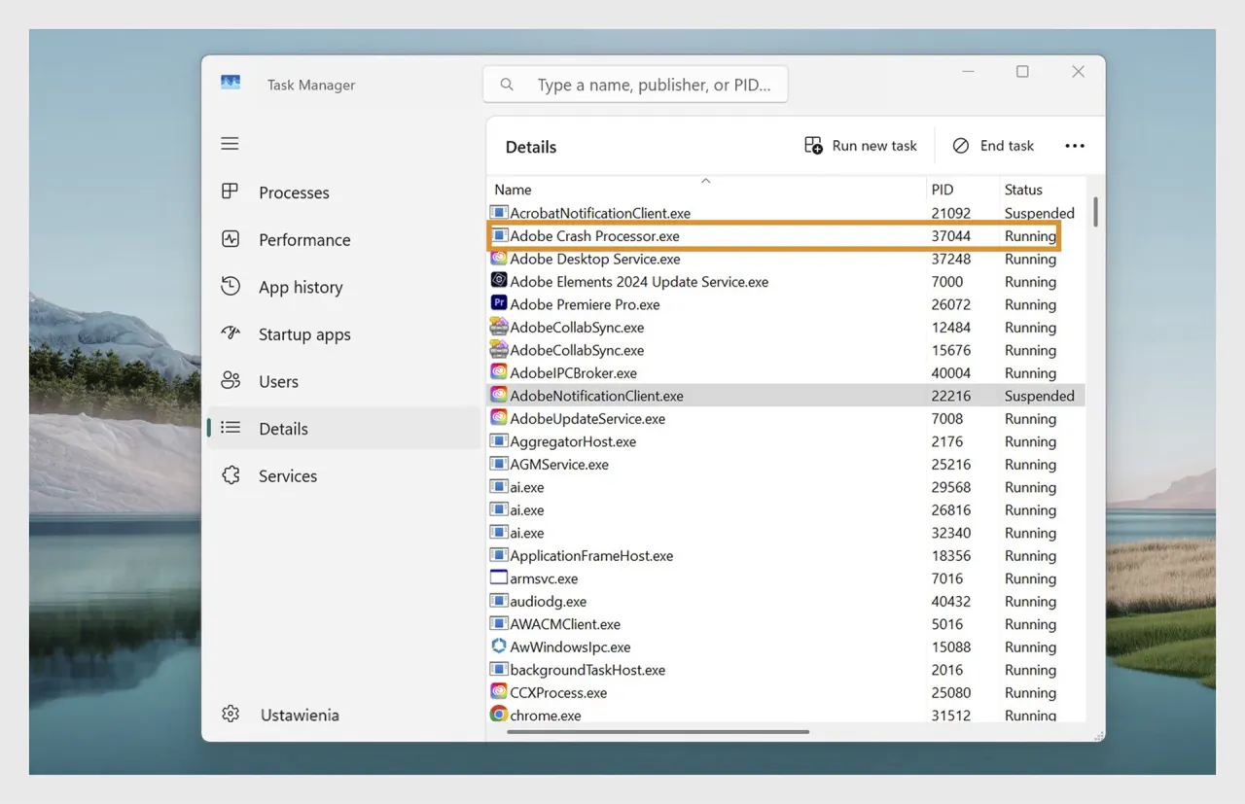Open App history

(x=300, y=287)
